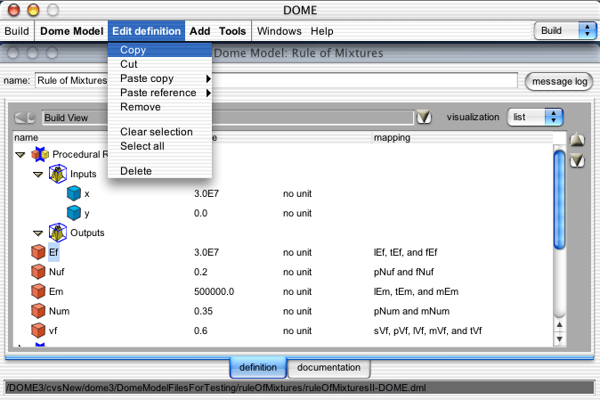Open the Add menu
Image resolution: width=600 pixels, height=400 pixels.
[x=199, y=31]
